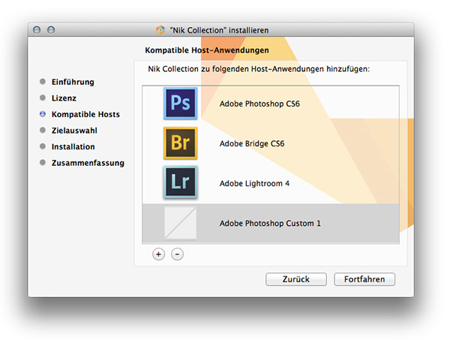Click the Lizenz step in the sidebar

tap(64, 98)
